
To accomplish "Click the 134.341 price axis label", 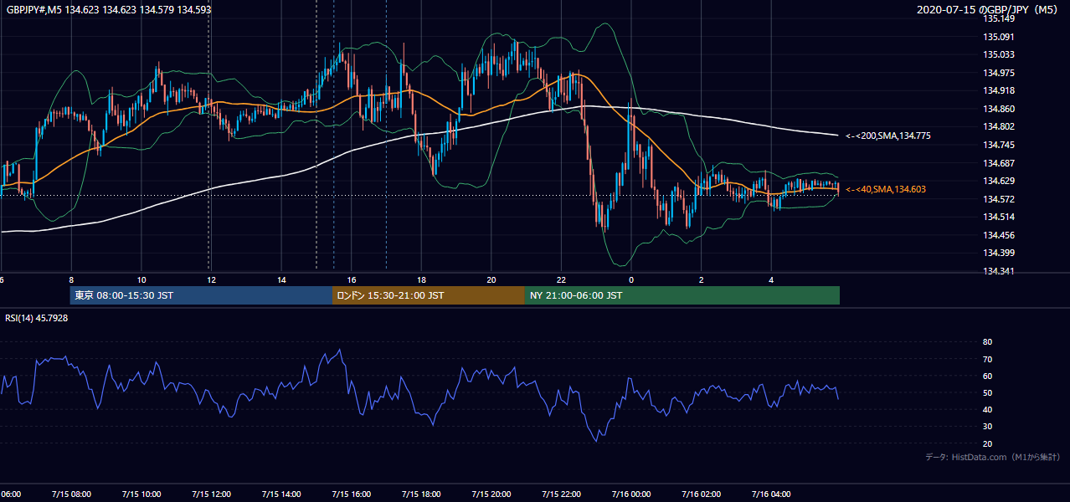I will [x=999, y=271].
